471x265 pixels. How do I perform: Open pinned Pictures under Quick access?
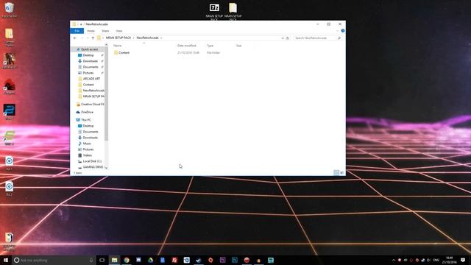tap(88, 73)
